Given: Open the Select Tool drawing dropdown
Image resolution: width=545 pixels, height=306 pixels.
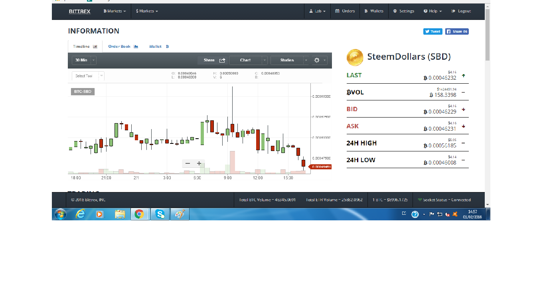Looking at the screenshot, I should click(x=88, y=76).
